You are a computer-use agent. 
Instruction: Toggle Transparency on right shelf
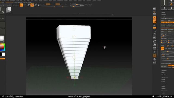[155, 52]
